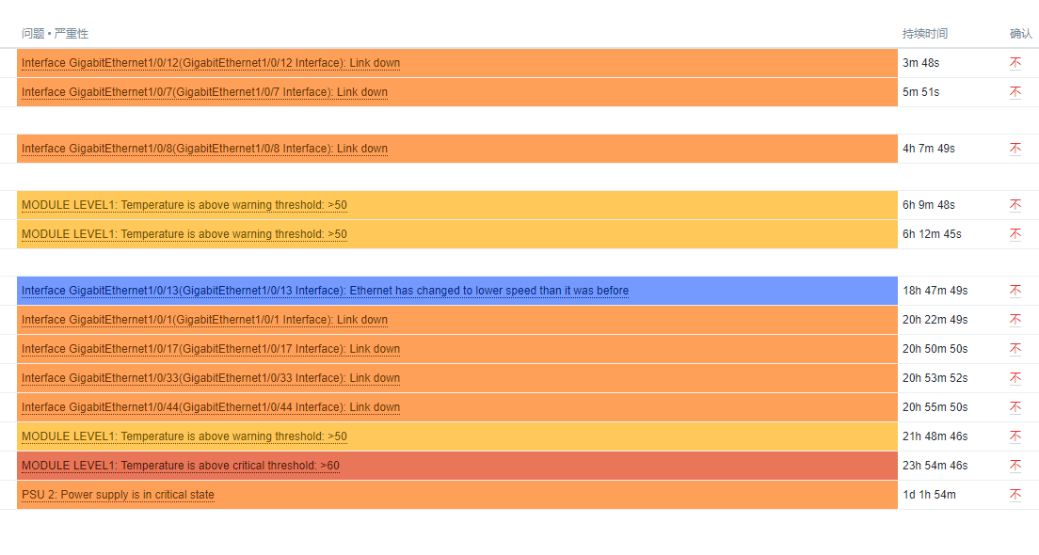Open temperature warning problem lasting 6h 12m 45s
1039x555 pixels.
point(184,234)
